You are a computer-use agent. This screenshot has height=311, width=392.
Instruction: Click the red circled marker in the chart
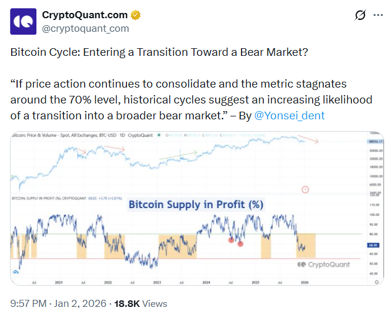(305, 189)
